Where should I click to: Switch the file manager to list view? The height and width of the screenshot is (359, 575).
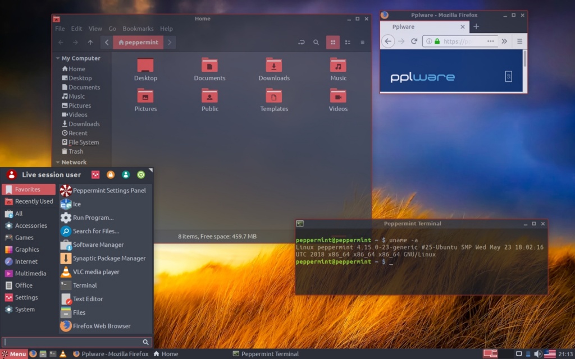(348, 42)
